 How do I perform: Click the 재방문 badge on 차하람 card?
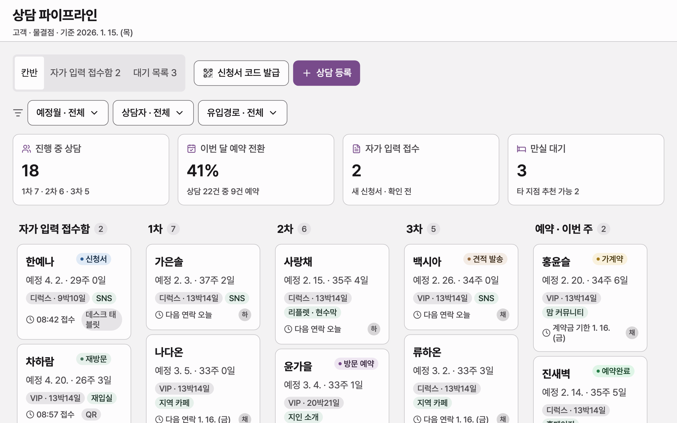coord(93,359)
